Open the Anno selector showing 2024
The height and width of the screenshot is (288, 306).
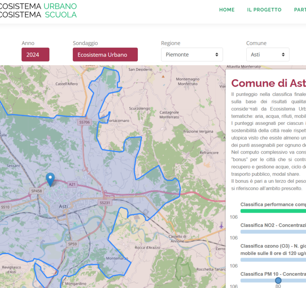tap(35, 55)
